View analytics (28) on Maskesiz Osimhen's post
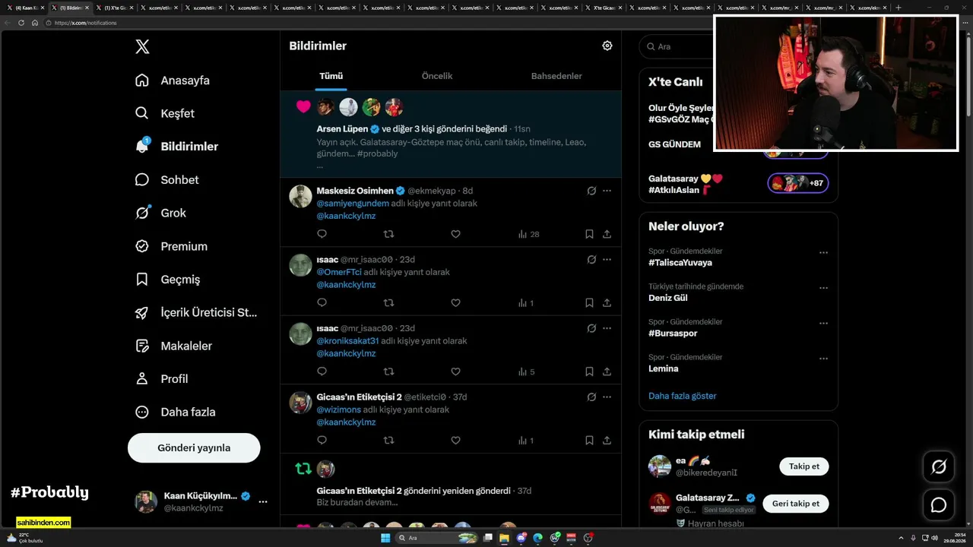 tap(528, 234)
